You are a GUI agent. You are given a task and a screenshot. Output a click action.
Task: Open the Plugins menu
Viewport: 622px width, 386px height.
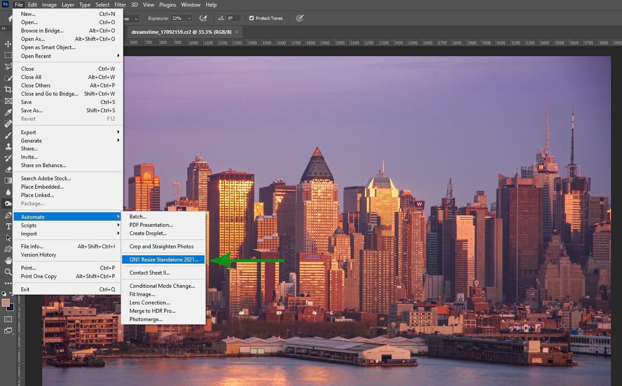pyautogui.click(x=168, y=5)
